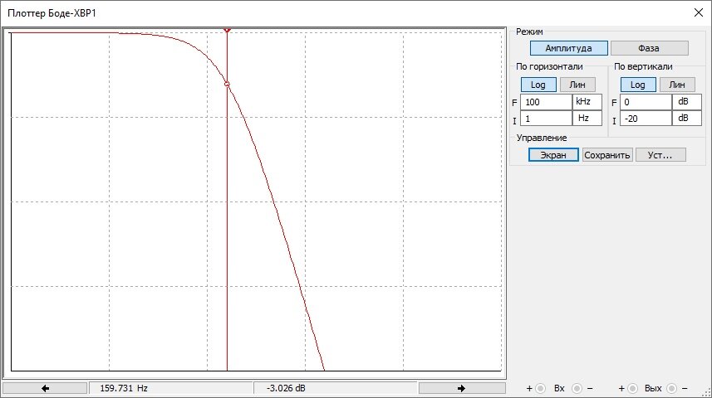Edit vertical I value -20
Viewport: 712px width, 398px height.
[x=646, y=119]
